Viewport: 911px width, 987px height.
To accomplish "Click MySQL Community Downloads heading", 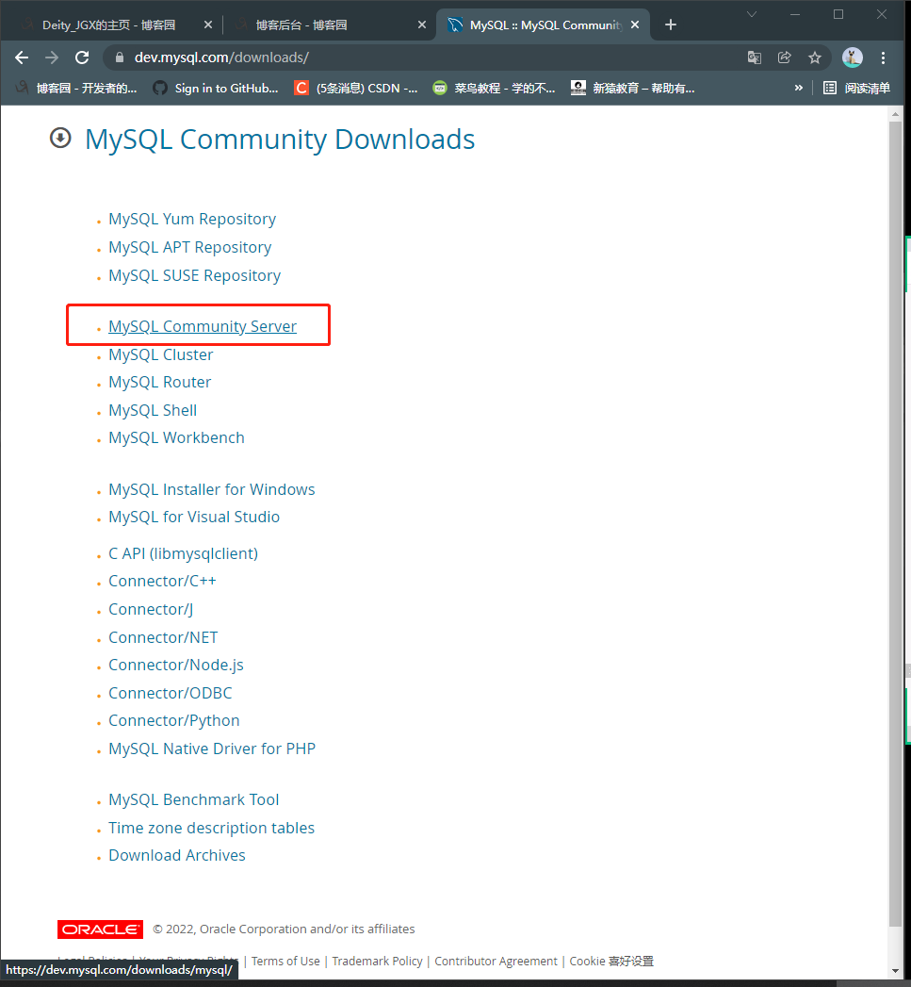I will (x=280, y=140).
